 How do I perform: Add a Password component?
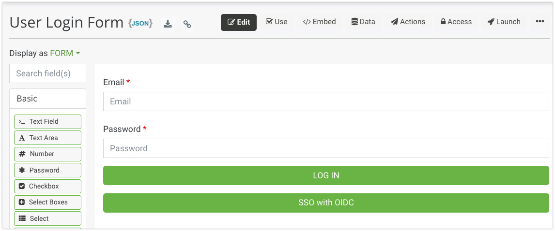click(x=47, y=170)
